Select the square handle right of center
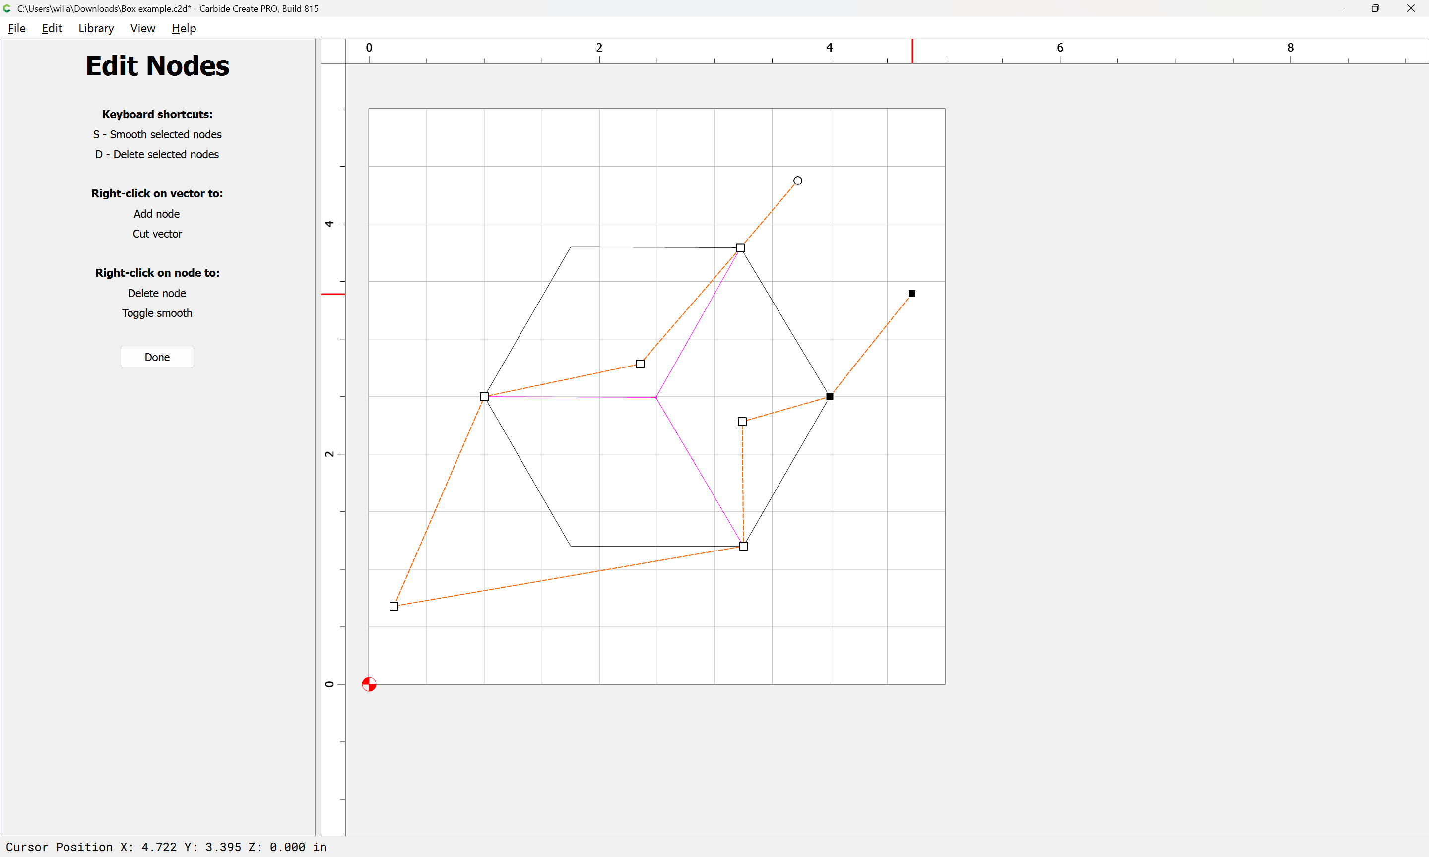The height and width of the screenshot is (857, 1429). [x=742, y=422]
